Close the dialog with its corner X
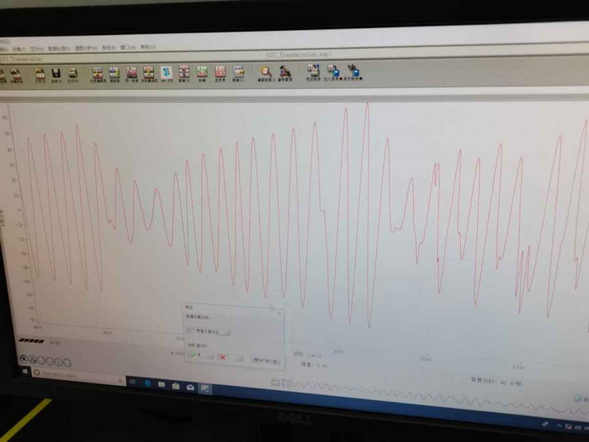Image resolution: width=589 pixels, height=442 pixels. click(279, 313)
